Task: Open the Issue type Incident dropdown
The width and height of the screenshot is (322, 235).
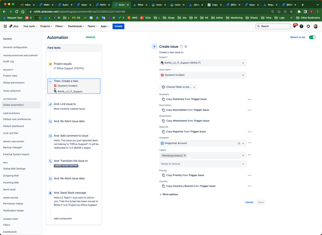Action: (203, 75)
